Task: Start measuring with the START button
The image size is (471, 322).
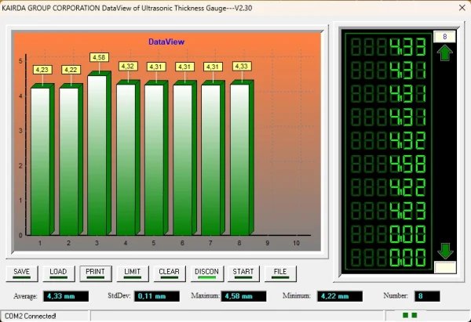Action: coord(243,273)
